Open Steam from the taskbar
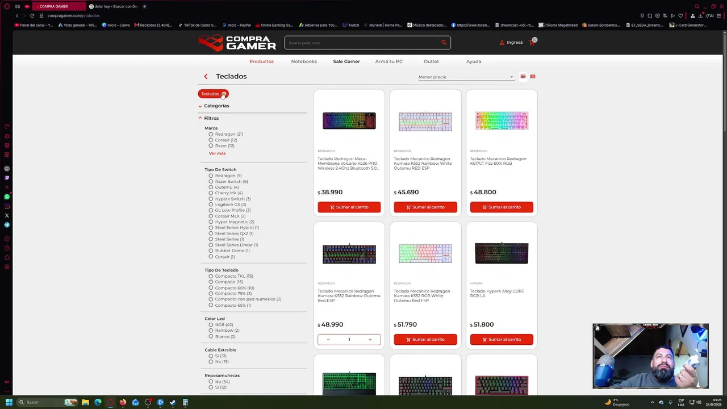Screen dimensions: 727x409 pyautogui.click(x=173, y=402)
